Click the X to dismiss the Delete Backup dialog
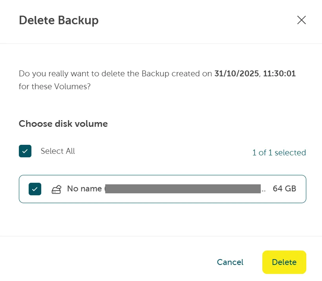Viewport: 322px width, 281px height. click(x=301, y=20)
